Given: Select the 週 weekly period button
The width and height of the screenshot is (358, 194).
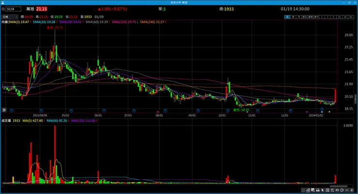Looking at the screenshot, I should tap(293, 17).
